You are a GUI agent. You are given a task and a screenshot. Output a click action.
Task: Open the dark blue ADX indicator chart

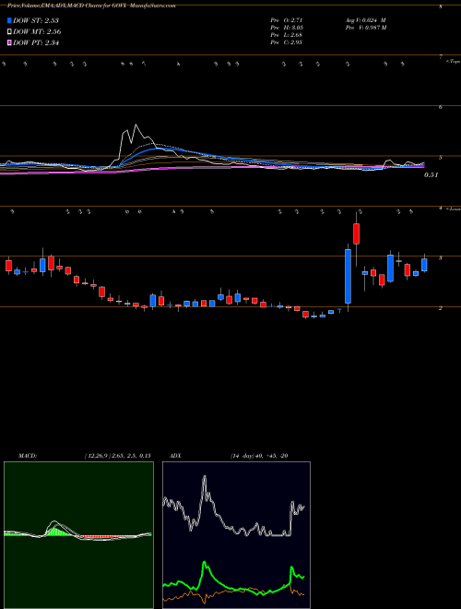click(236, 535)
